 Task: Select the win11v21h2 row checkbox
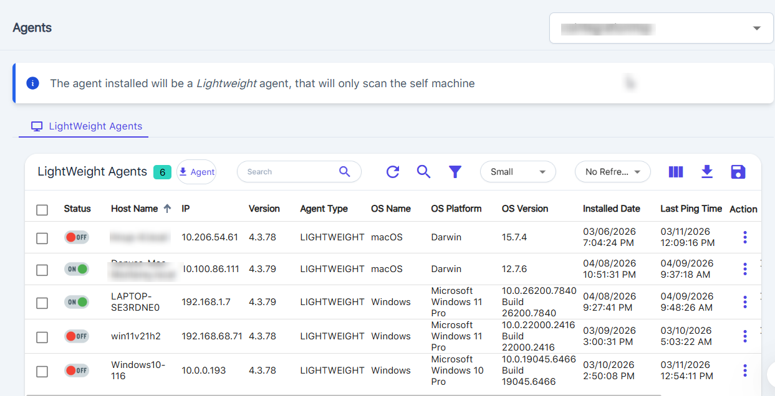(42, 337)
